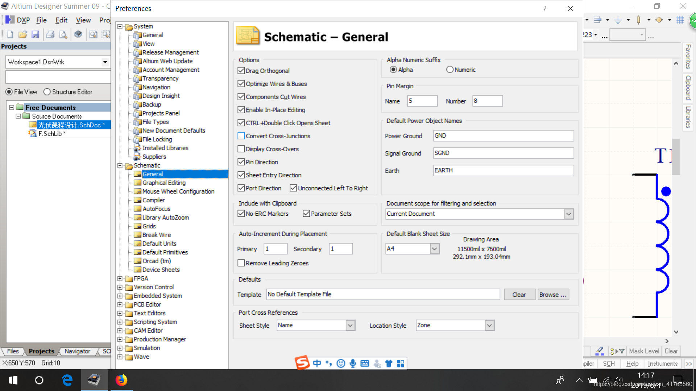Open the Favorites side panel tab
The image size is (696, 391).
click(x=688, y=56)
